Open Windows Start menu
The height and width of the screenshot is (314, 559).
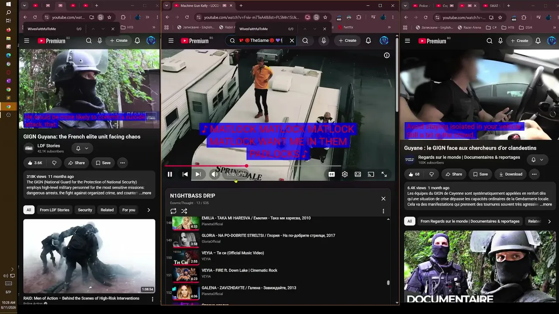(x=8, y=4)
